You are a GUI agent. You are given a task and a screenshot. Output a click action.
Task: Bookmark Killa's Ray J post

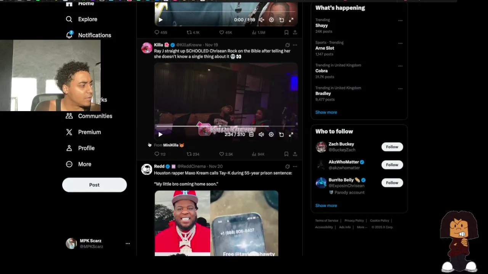286,154
